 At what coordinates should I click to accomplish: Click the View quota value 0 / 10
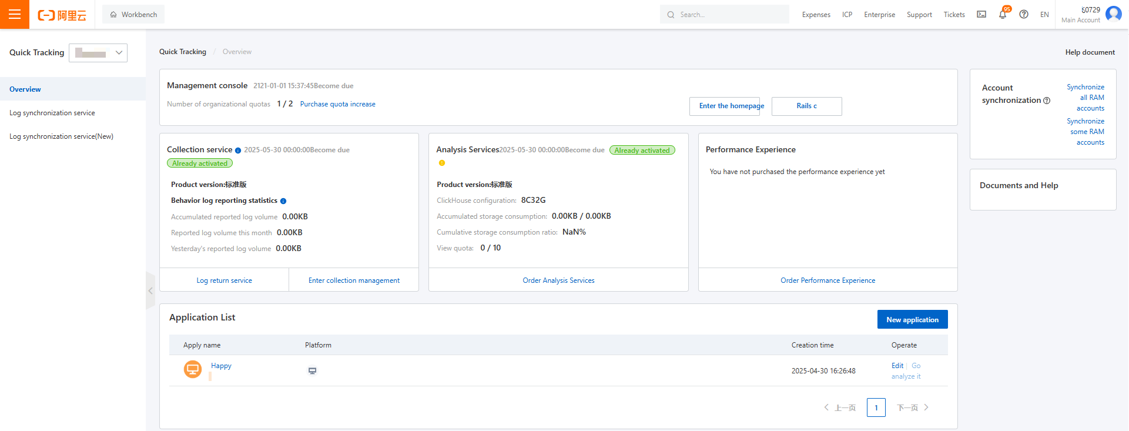(491, 248)
